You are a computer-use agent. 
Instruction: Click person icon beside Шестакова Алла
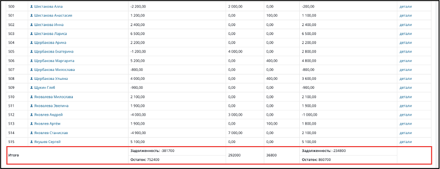(x=31, y=6)
